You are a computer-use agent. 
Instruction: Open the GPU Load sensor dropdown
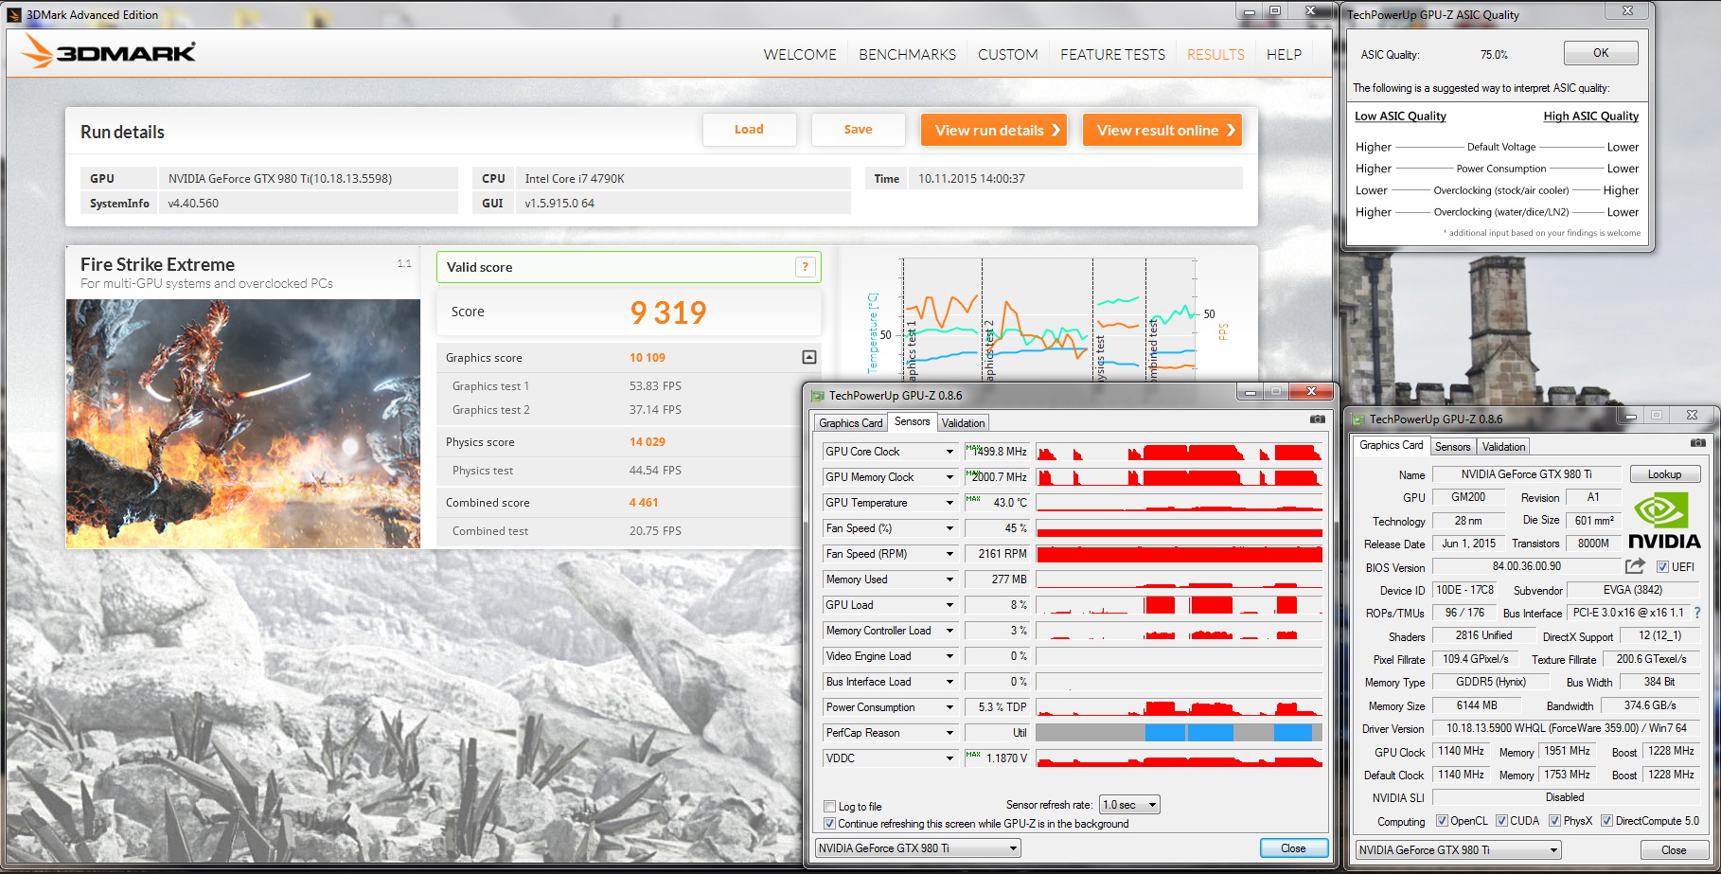949,605
